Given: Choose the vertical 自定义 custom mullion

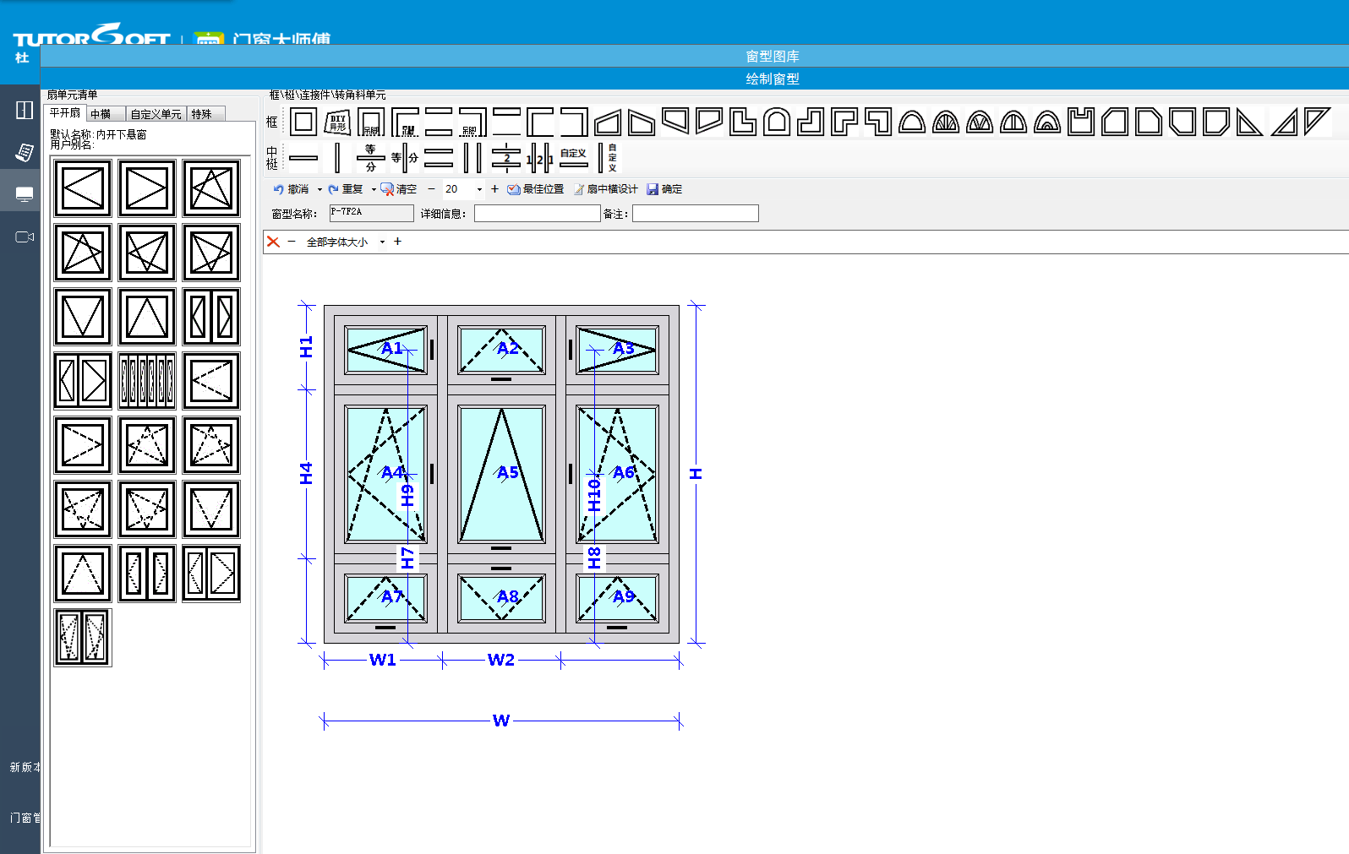Looking at the screenshot, I should coord(608,158).
